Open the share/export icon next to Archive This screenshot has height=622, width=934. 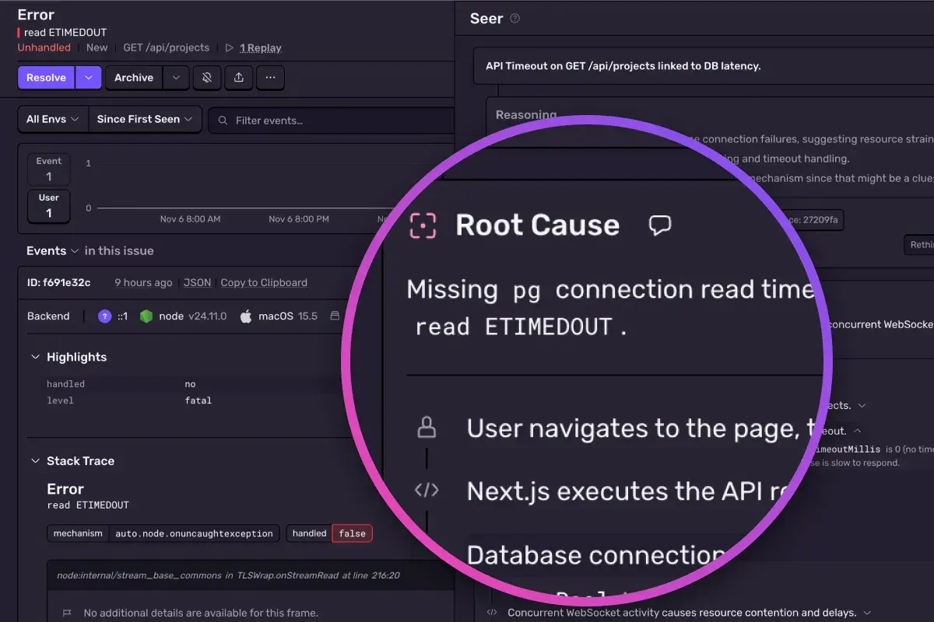point(238,78)
